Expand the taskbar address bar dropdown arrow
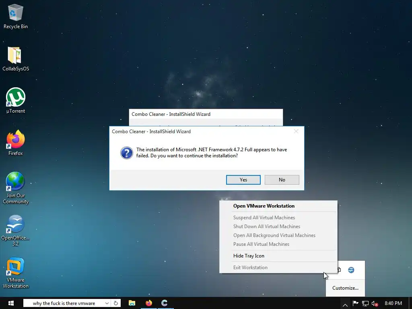This screenshot has width=412, height=309. (107, 303)
